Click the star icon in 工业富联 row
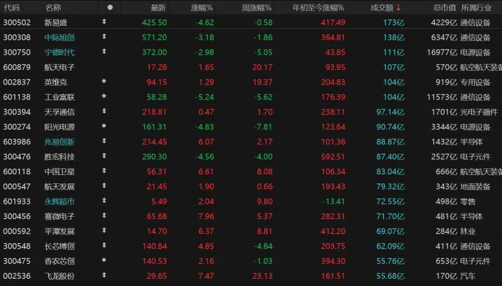This screenshot has height=286, width=502. point(104,96)
